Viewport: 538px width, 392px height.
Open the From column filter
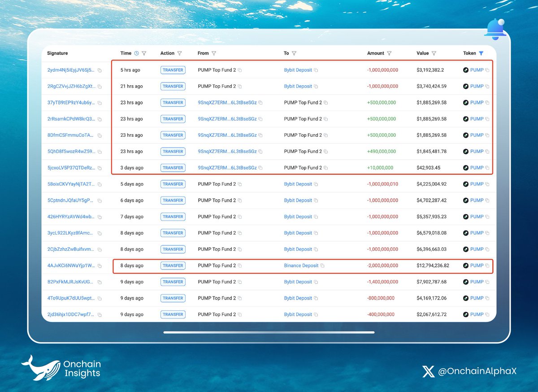click(x=214, y=53)
